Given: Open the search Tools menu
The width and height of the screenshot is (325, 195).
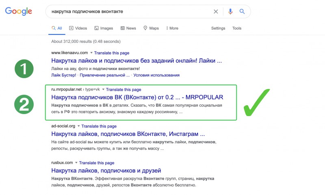Looking at the screenshot, I should tap(237, 28).
